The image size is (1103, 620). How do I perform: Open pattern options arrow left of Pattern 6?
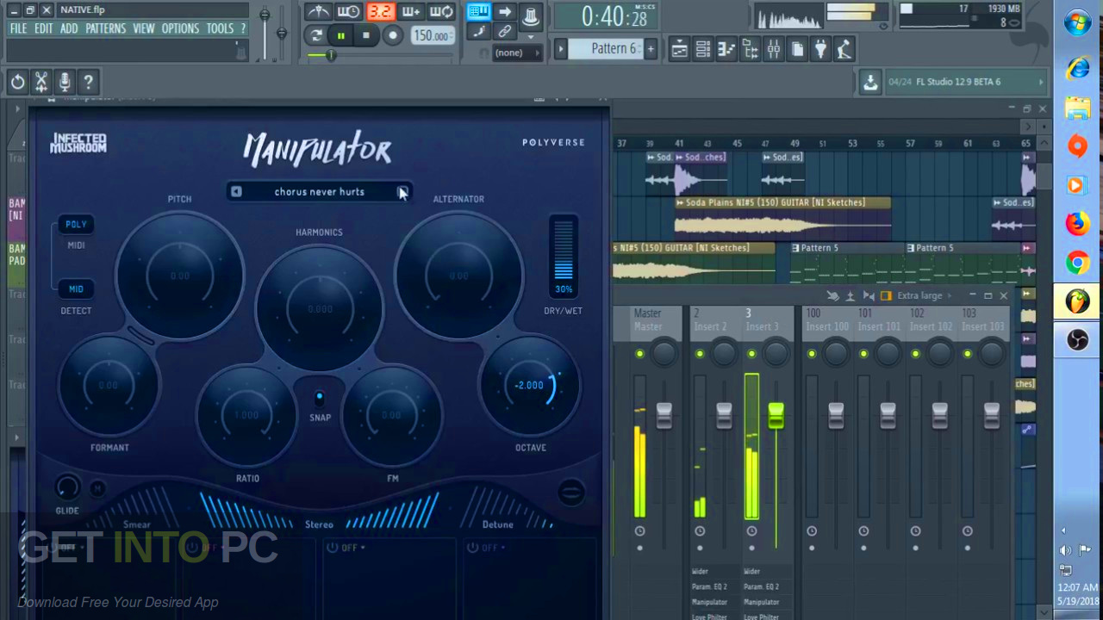click(560, 49)
